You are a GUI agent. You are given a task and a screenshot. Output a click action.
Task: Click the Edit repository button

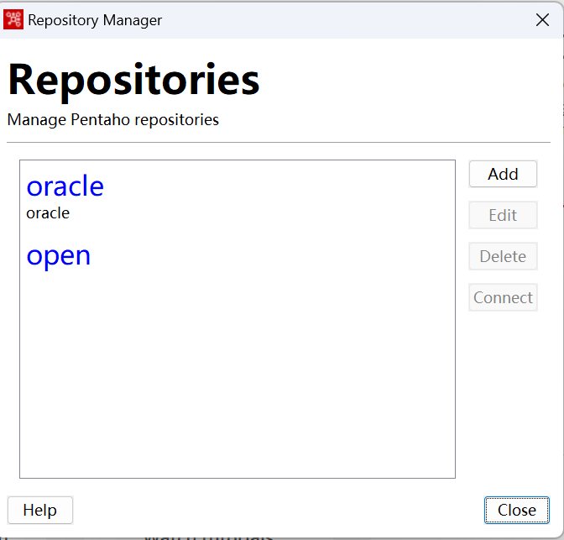[x=503, y=215]
